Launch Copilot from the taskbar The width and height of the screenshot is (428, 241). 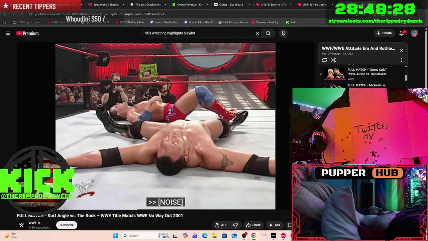coord(185,236)
